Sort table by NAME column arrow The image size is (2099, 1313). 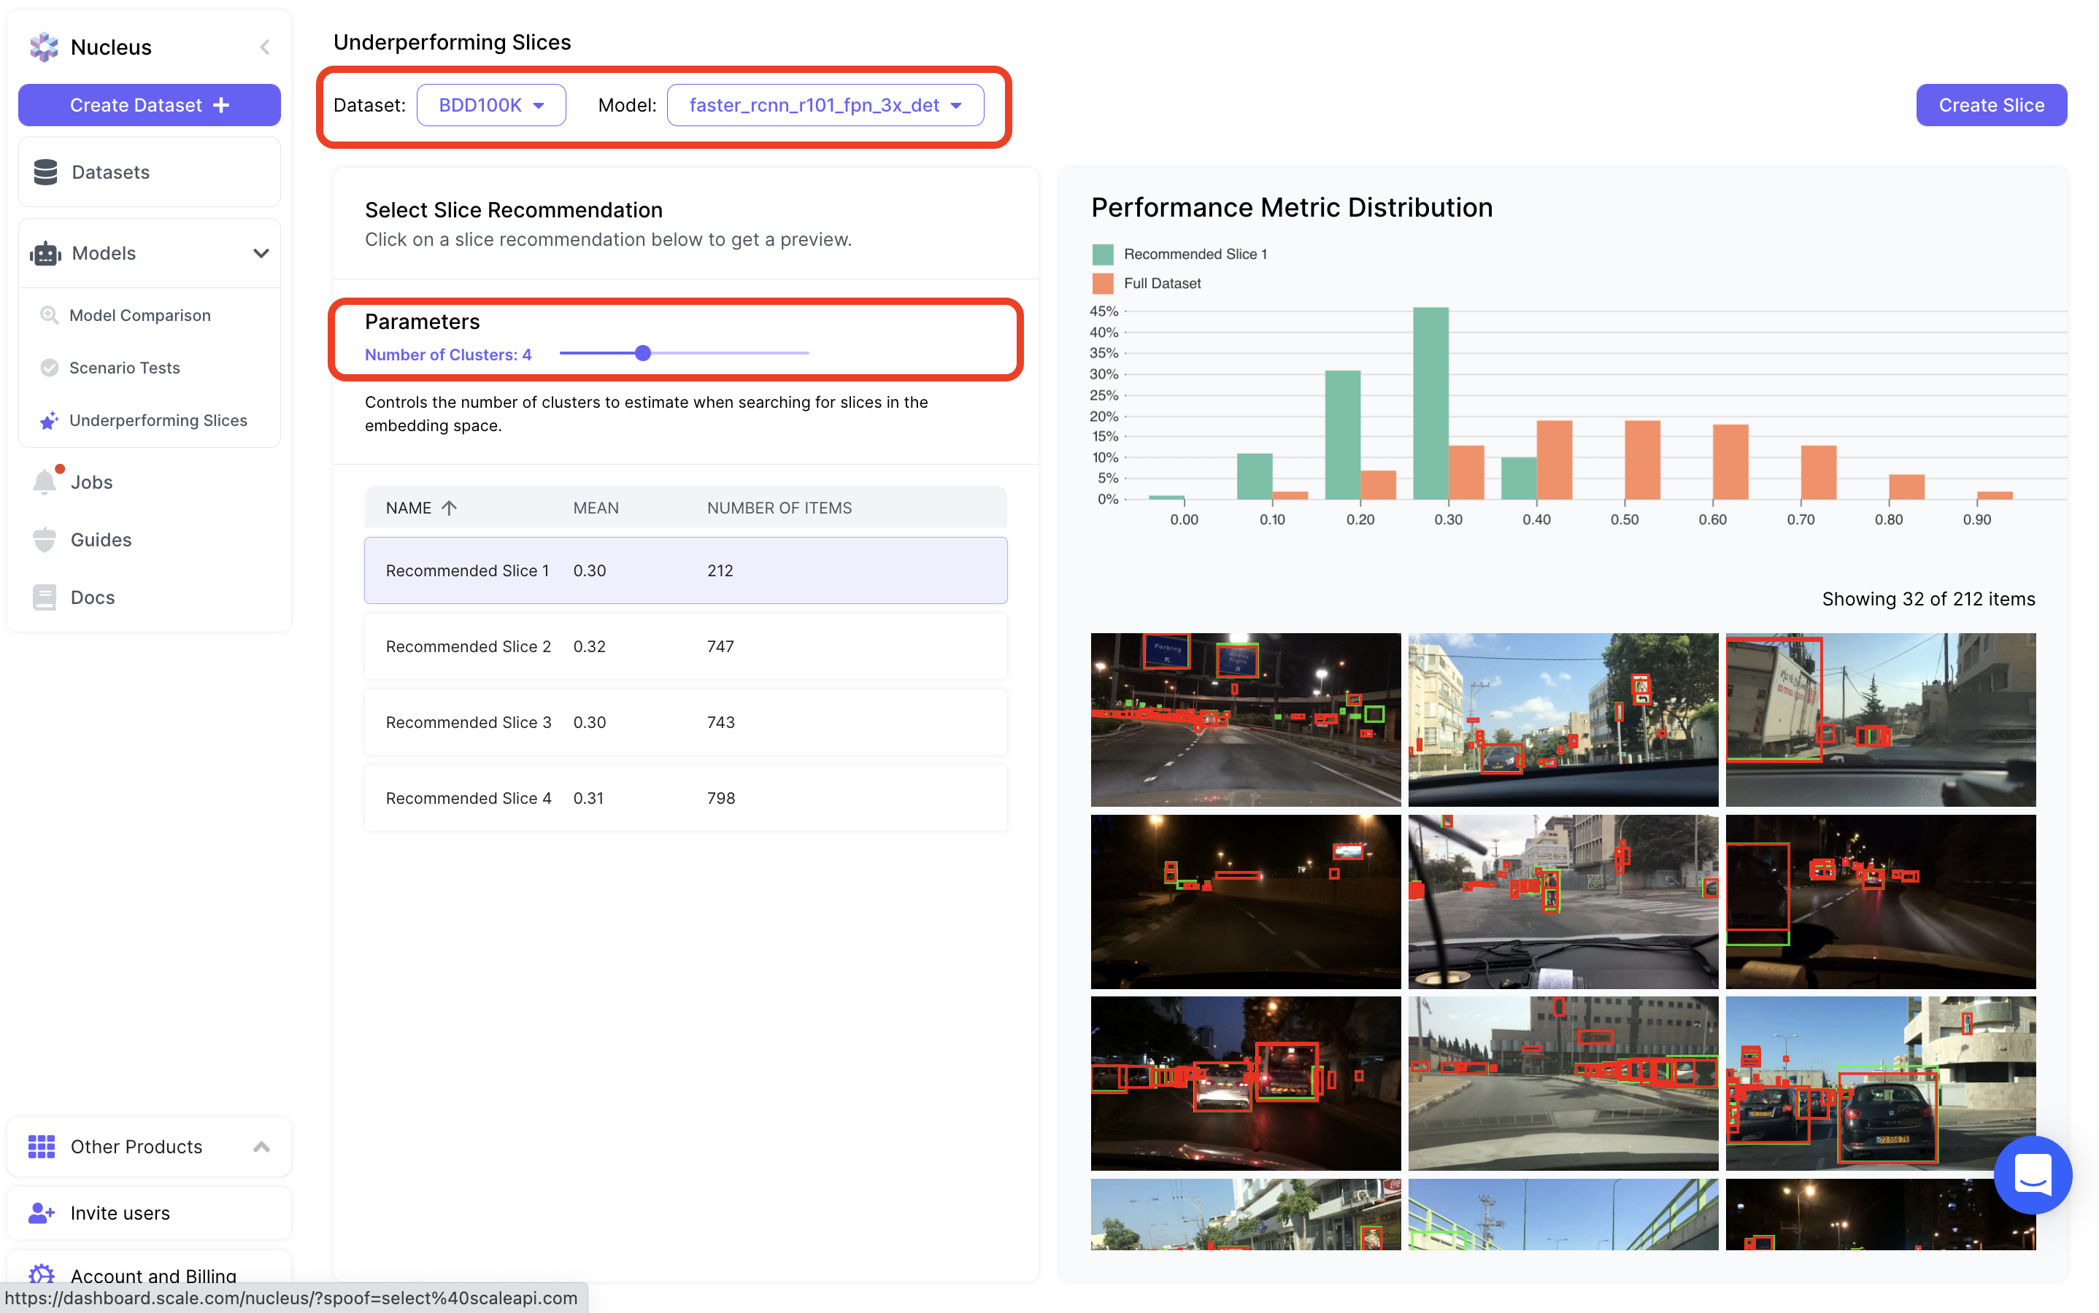[448, 508]
